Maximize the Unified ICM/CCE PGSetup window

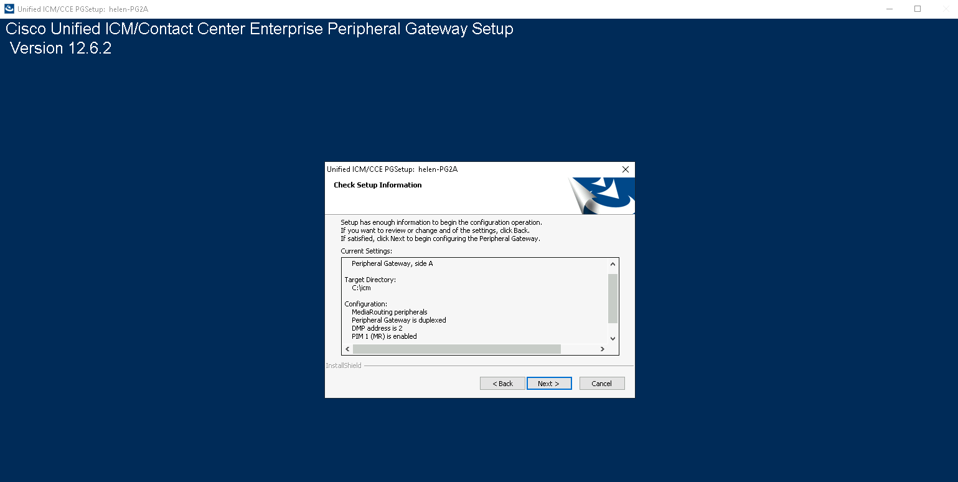[918, 9]
